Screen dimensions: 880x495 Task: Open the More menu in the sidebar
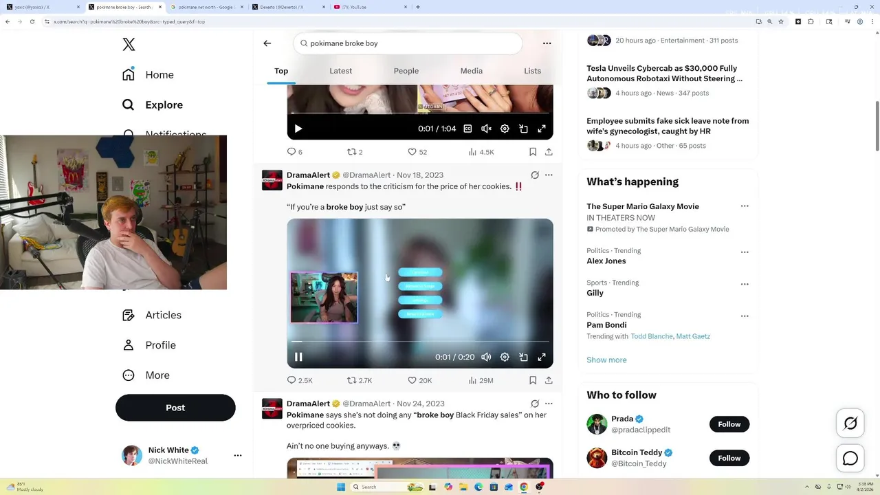pyautogui.click(x=146, y=375)
